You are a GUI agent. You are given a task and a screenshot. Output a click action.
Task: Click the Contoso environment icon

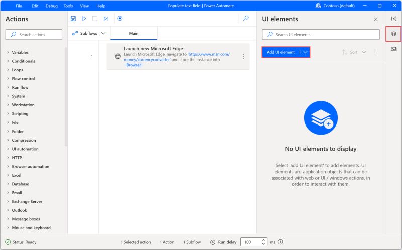[318, 6]
